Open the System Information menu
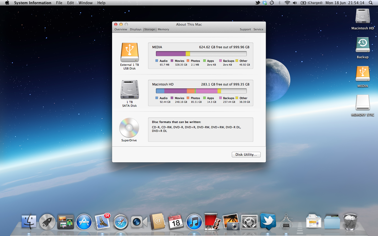This screenshot has width=378, height=236. [33, 3]
